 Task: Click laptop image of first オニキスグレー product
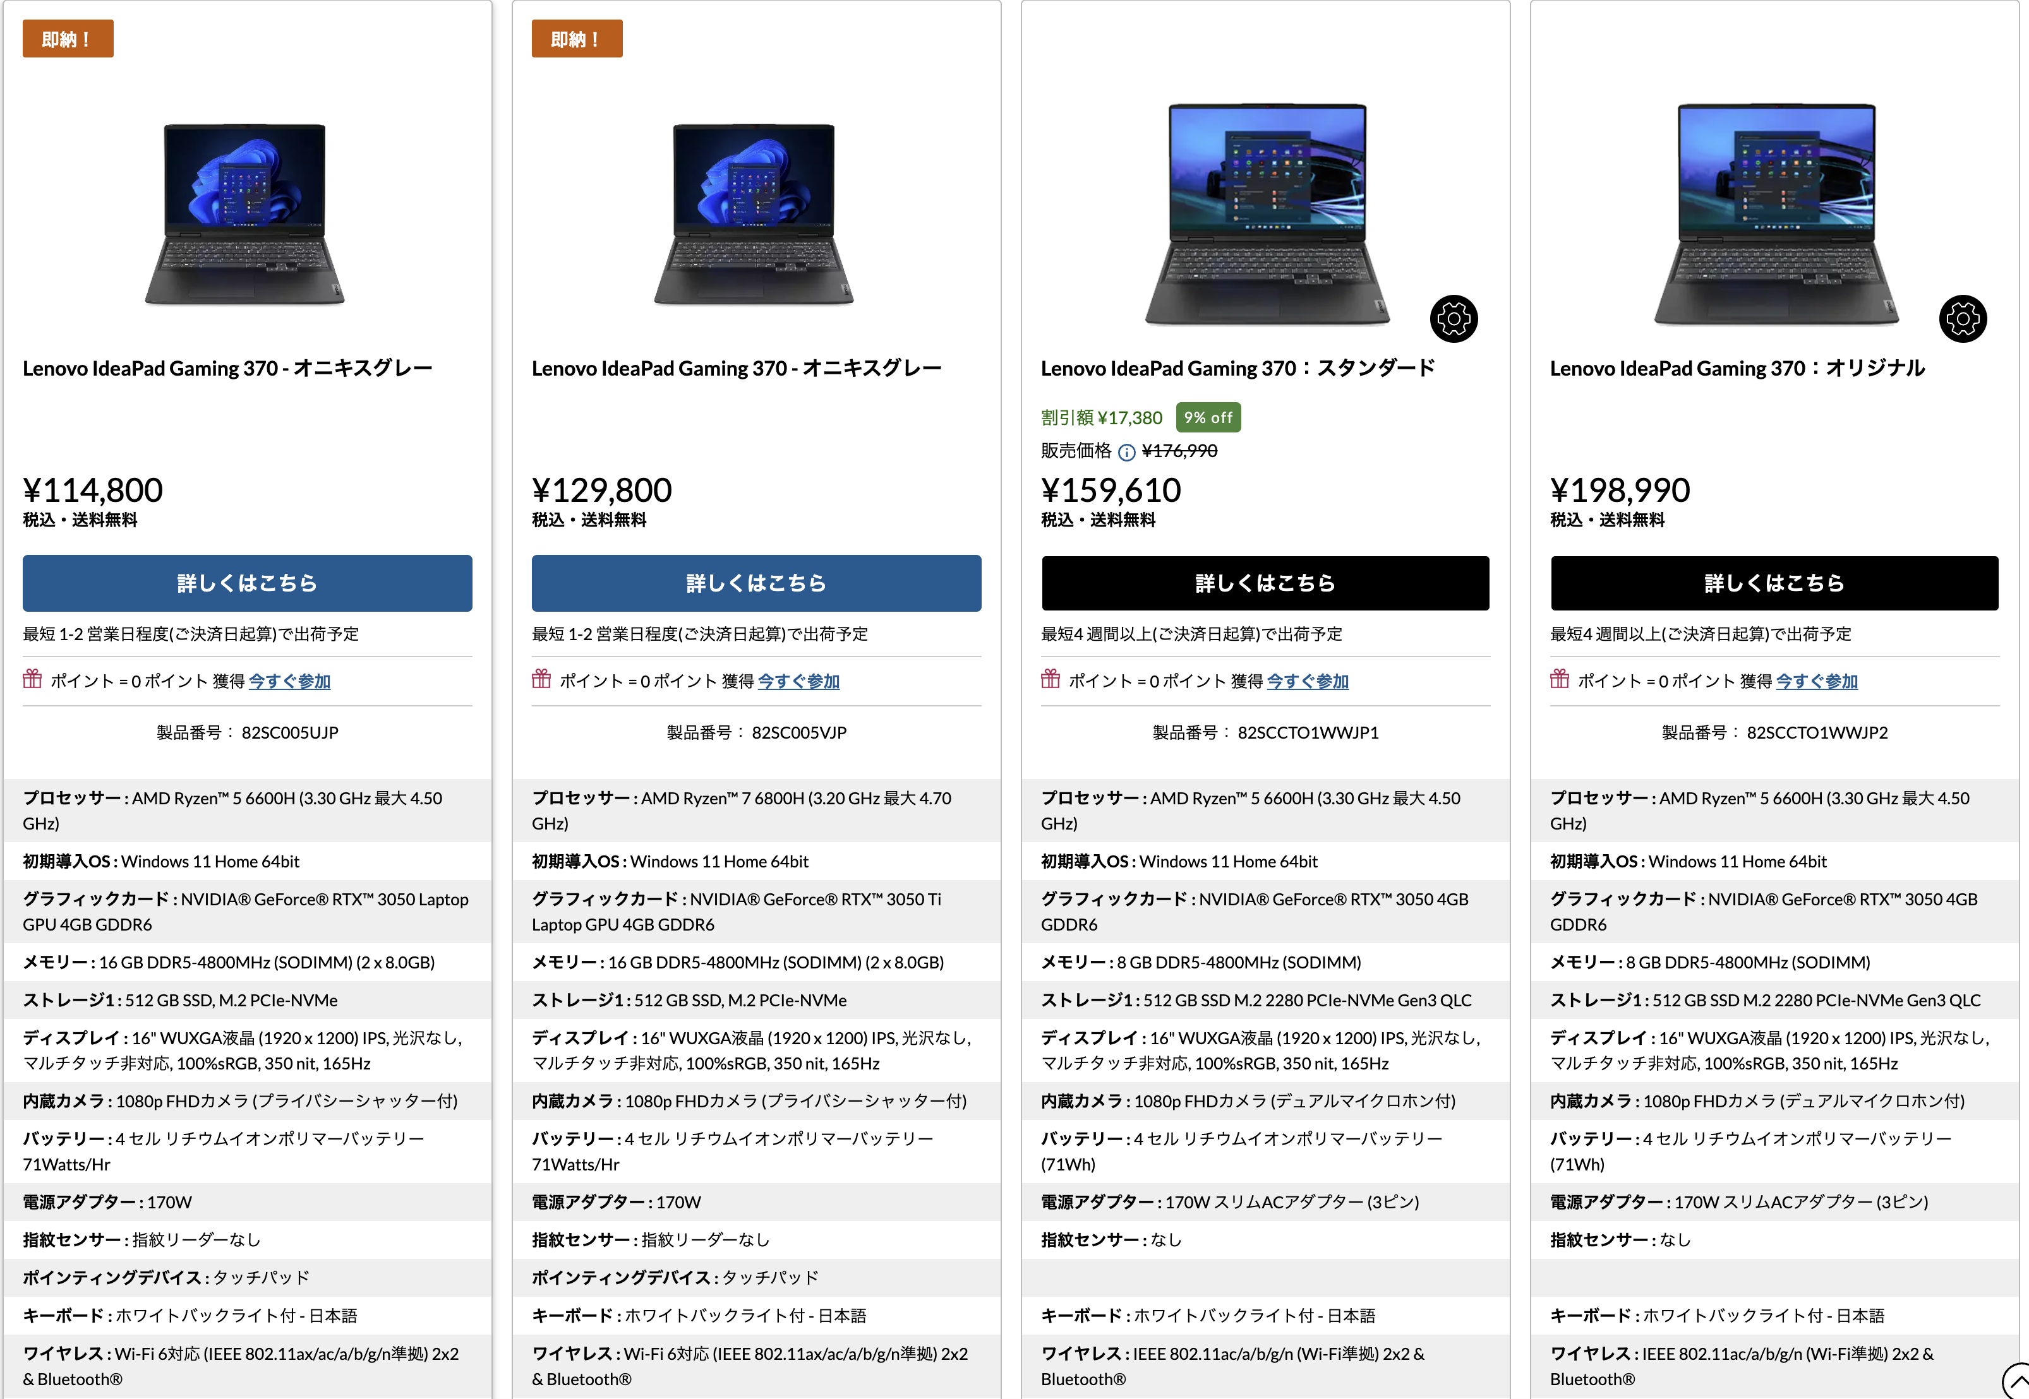tap(244, 214)
